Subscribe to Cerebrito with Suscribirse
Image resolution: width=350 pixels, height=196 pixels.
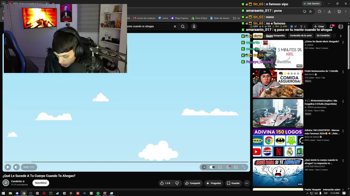click(x=41, y=183)
